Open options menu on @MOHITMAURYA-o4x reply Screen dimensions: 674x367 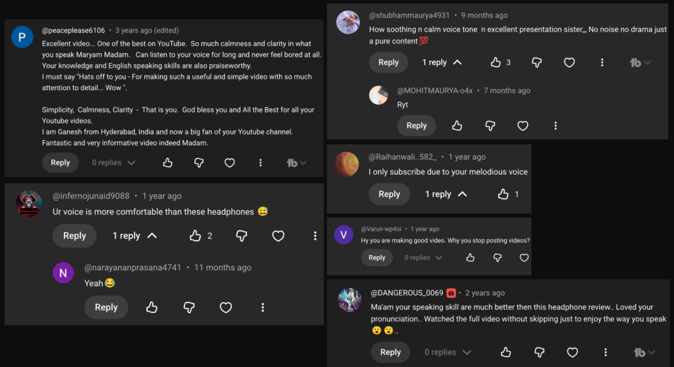click(x=556, y=126)
